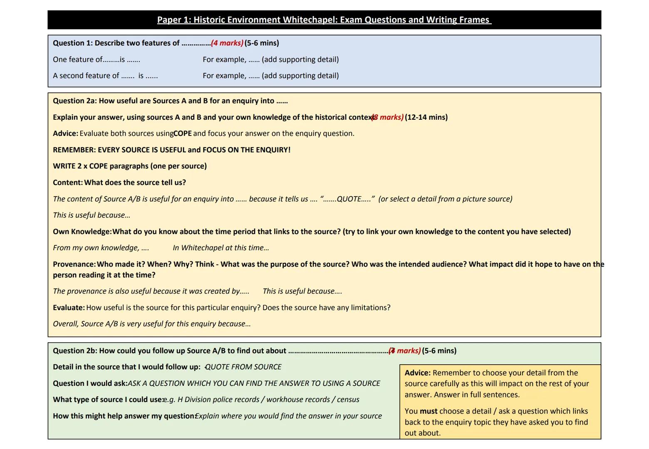Click the bold word COPE in Advice line
The image size is (649, 449).
coord(183,133)
